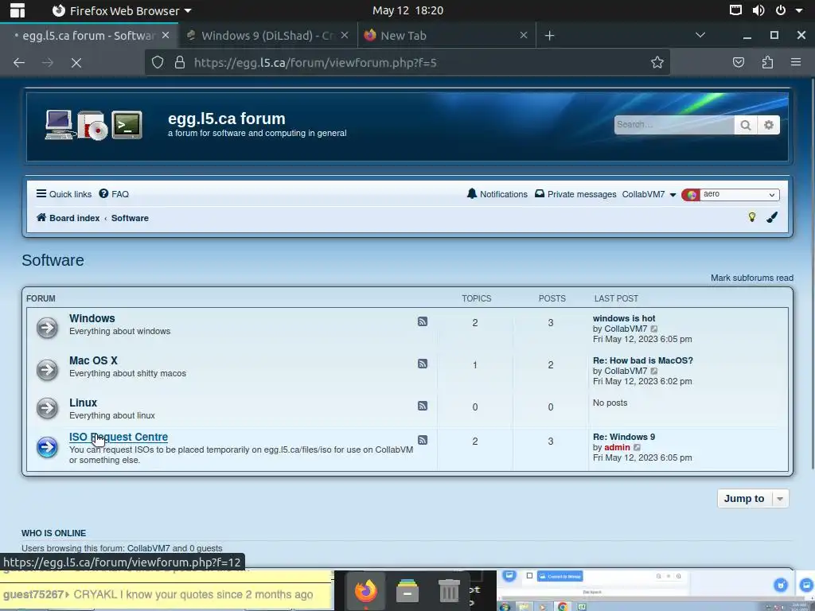Click the Software page heading
This screenshot has width=815, height=611.
(x=53, y=260)
